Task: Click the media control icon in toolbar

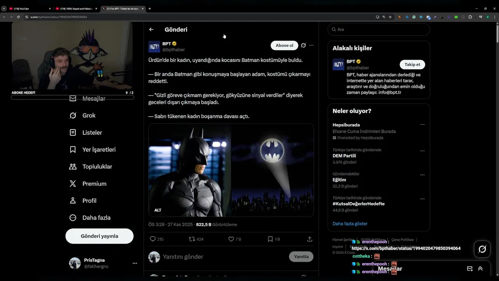Action: click(481, 17)
